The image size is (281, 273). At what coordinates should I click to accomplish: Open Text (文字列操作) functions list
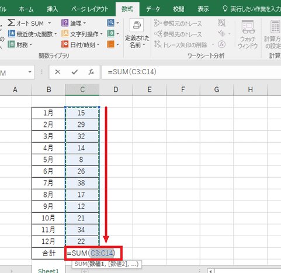82,34
